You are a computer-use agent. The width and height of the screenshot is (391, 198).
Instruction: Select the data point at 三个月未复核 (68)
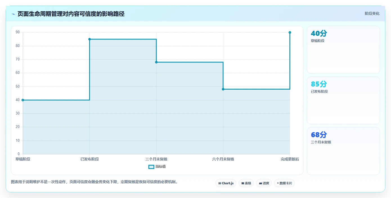point(156,62)
